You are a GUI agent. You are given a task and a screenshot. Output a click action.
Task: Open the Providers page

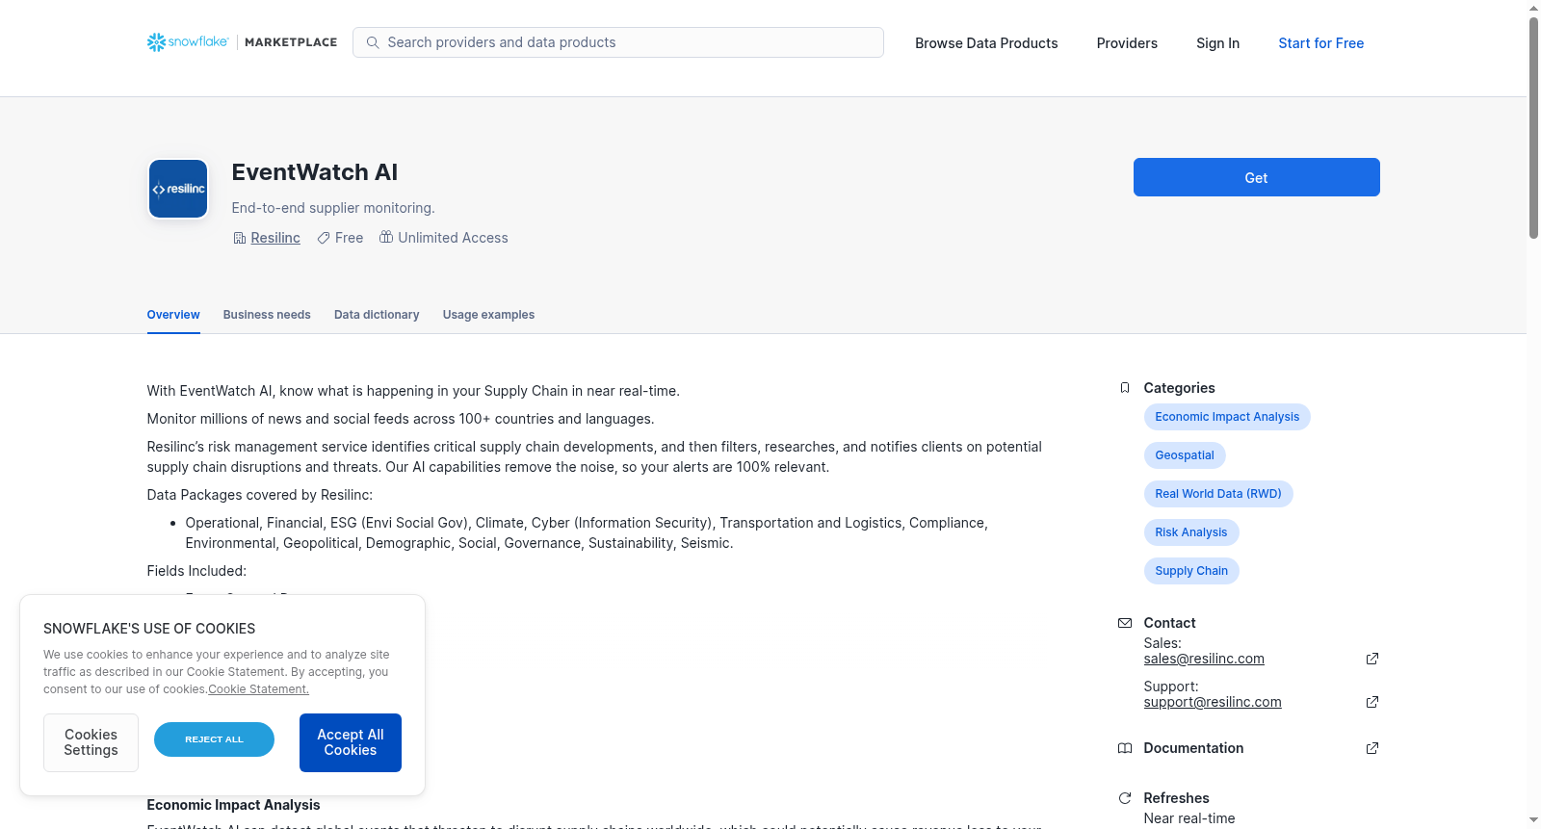tap(1127, 43)
